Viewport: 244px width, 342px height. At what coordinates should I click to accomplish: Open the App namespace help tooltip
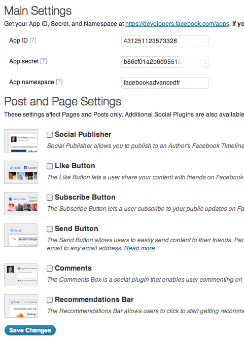point(59,82)
